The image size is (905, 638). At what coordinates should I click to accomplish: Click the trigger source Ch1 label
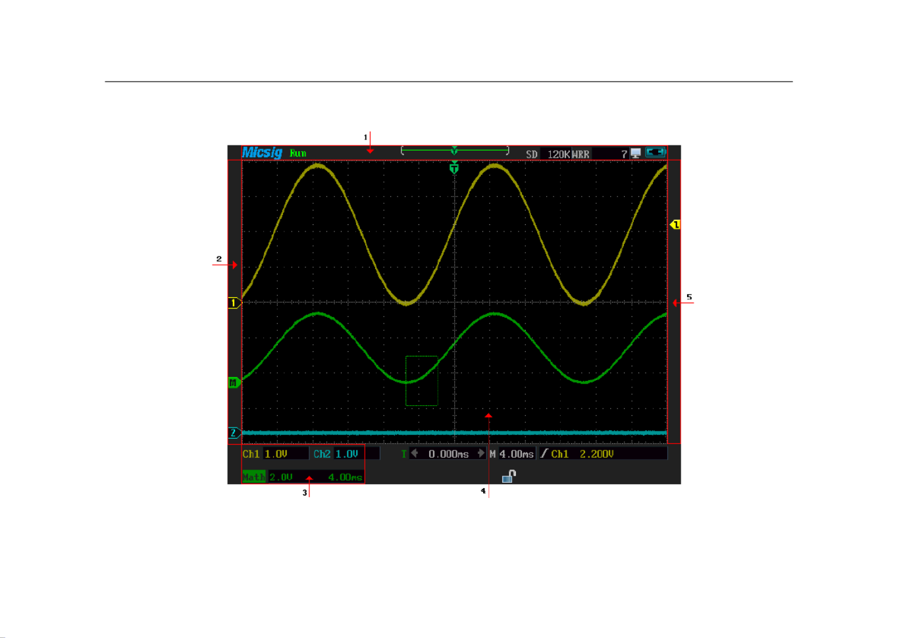tap(560, 454)
